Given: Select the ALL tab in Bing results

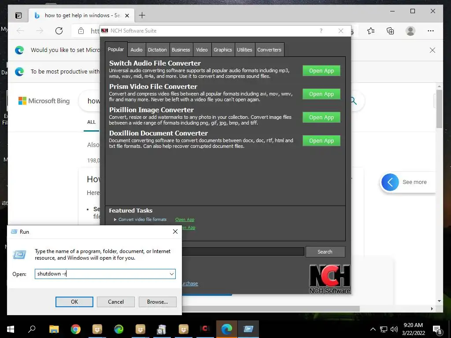Looking at the screenshot, I should click(92, 122).
